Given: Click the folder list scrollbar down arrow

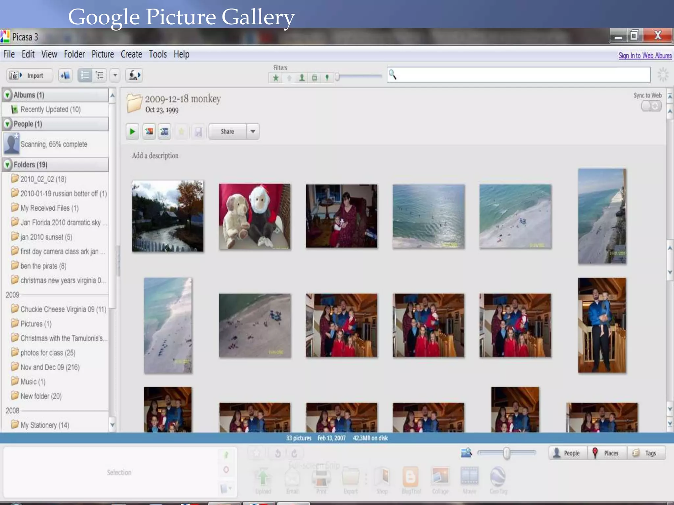Looking at the screenshot, I should [112, 425].
